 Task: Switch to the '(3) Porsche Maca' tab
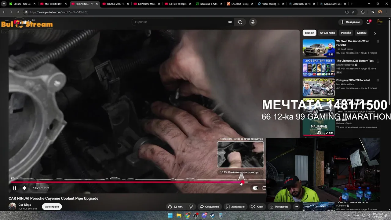[146, 4]
